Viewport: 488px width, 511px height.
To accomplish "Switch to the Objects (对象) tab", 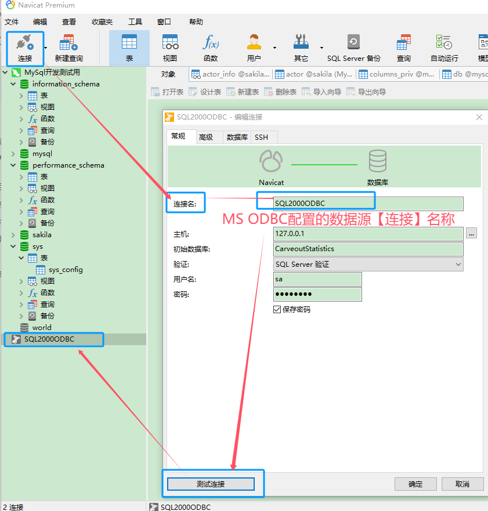I will coord(168,74).
